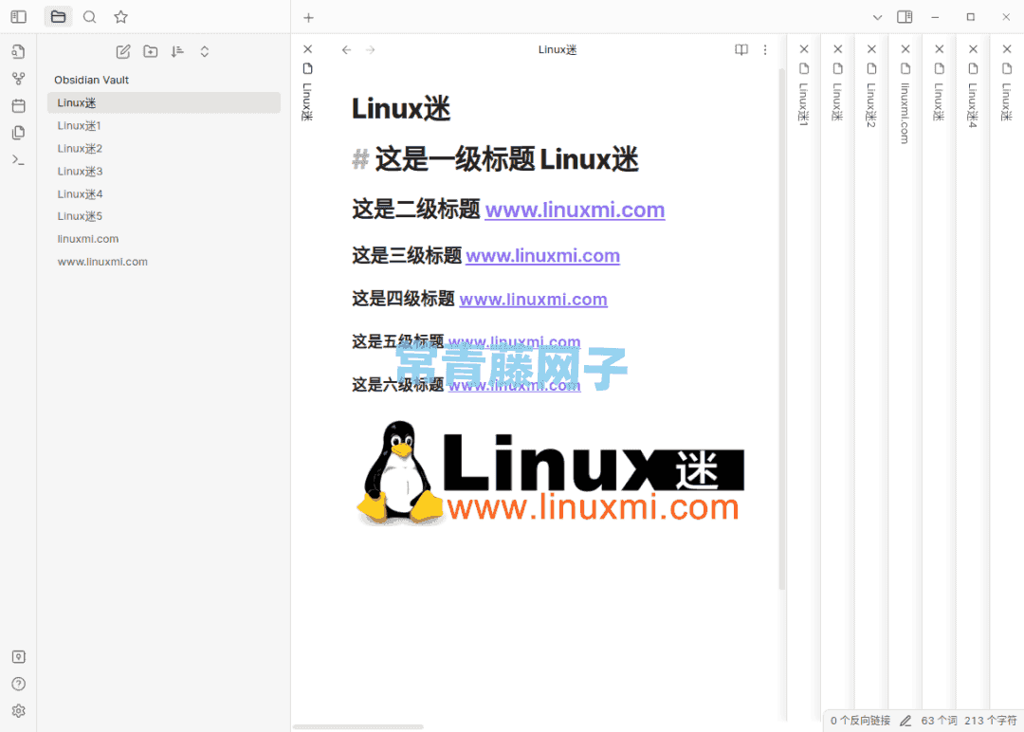The image size is (1024, 732).
Task: Click the insert template ribbon icon
Action: point(18,133)
